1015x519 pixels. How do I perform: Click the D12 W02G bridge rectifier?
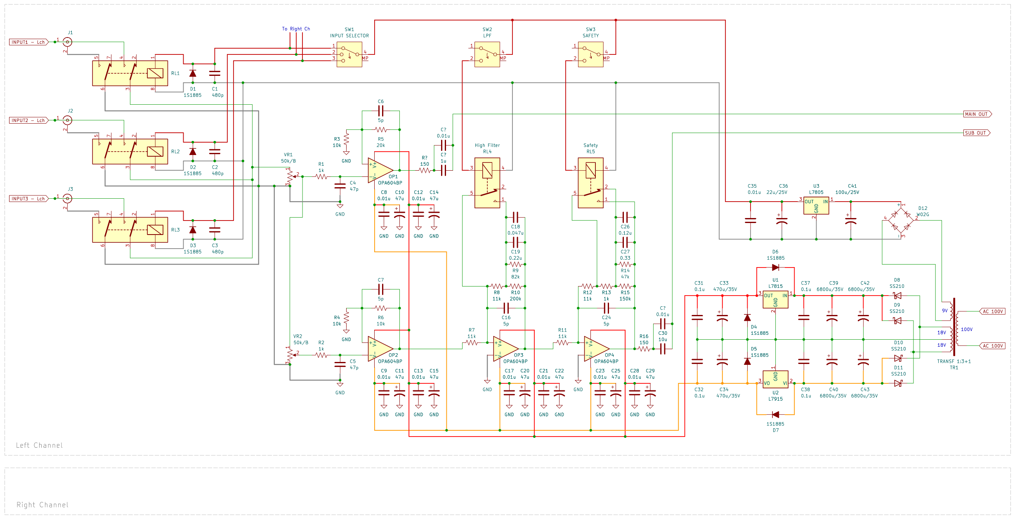click(900, 220)
